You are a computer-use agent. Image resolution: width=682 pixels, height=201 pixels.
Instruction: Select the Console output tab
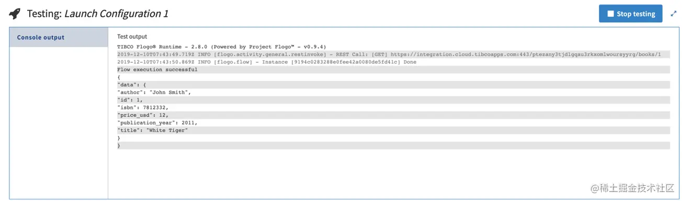[x=59, y=37]
